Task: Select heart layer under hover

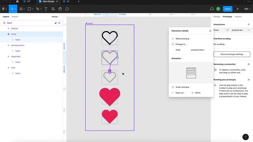Action: coord(31,40)
